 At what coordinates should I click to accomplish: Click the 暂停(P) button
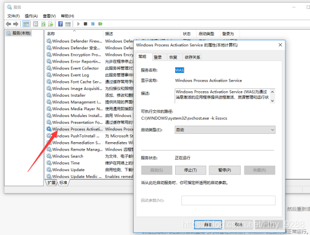click(225, 170)
